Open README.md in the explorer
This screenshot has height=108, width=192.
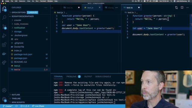tap(20, 62)
